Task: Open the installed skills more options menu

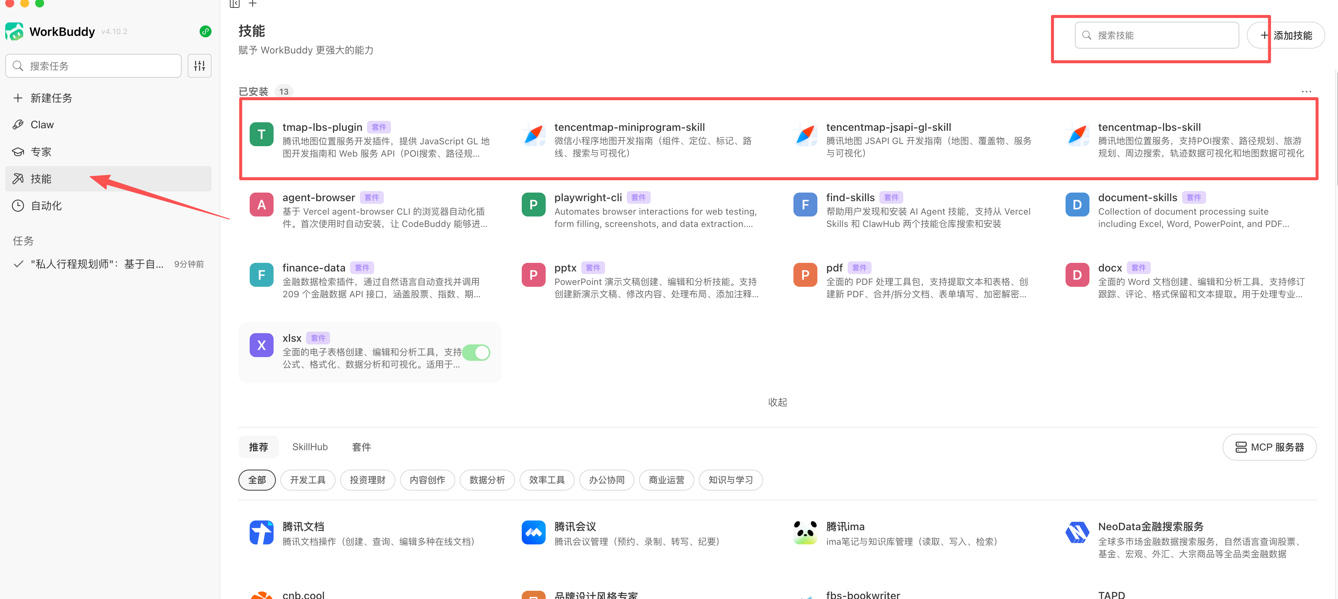Action: point(1306,92)
